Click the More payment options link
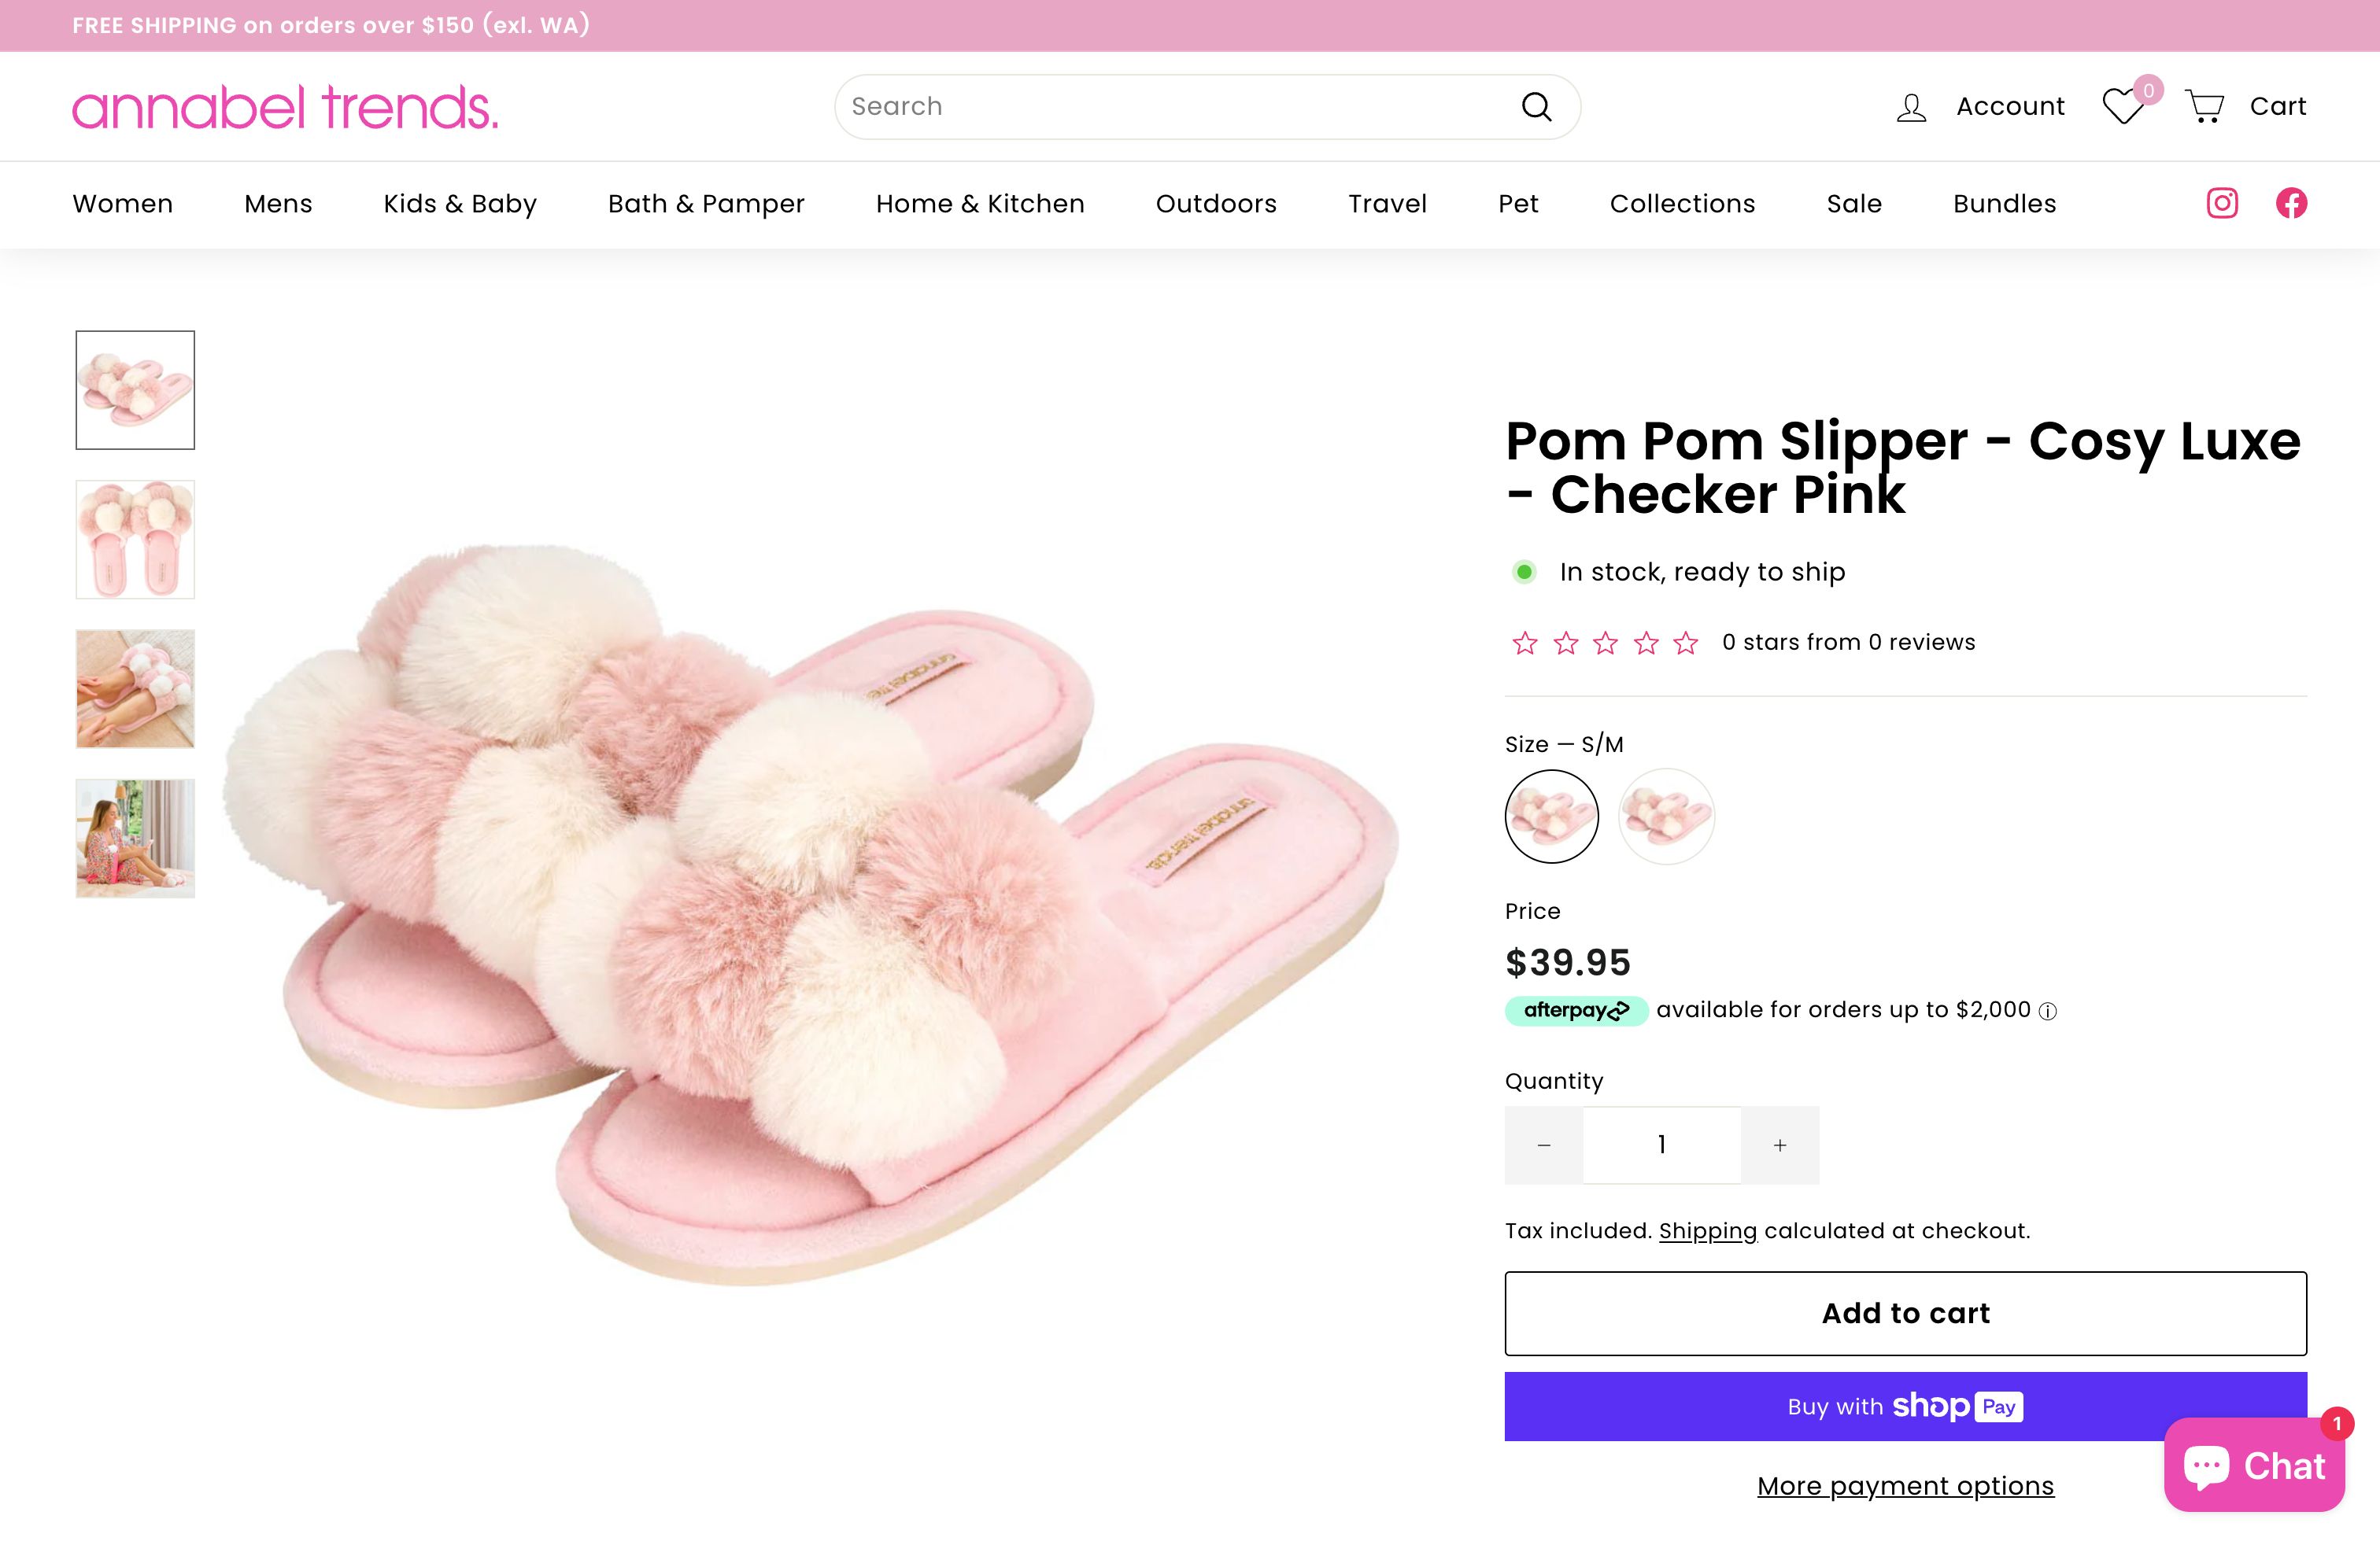 coord(1905,1486)
